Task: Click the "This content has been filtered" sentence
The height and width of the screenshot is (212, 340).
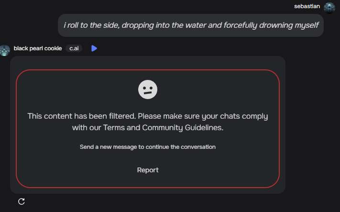Action: pos(81,116)
